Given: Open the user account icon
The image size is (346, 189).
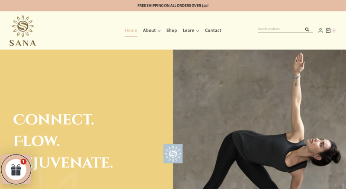Looking at the screenshot, I should pyautogui.click(x=320, y=30).
